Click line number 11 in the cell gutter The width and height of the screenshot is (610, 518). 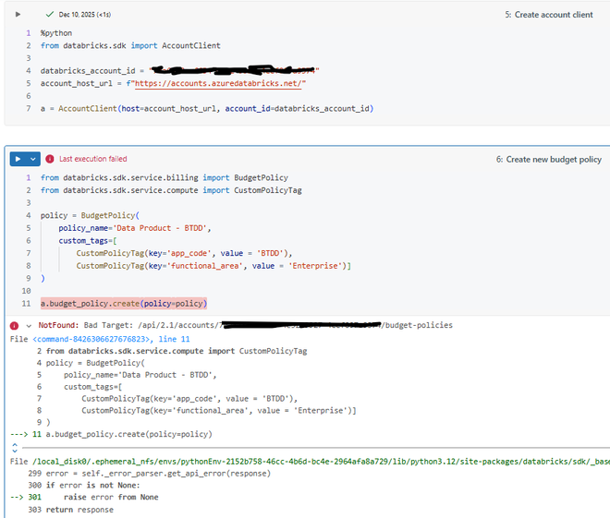(27, 303)
